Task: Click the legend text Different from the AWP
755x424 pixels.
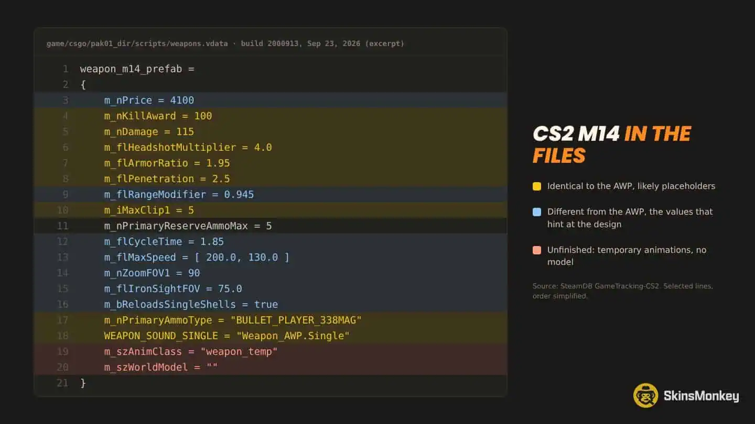Action: coord(630,218)
